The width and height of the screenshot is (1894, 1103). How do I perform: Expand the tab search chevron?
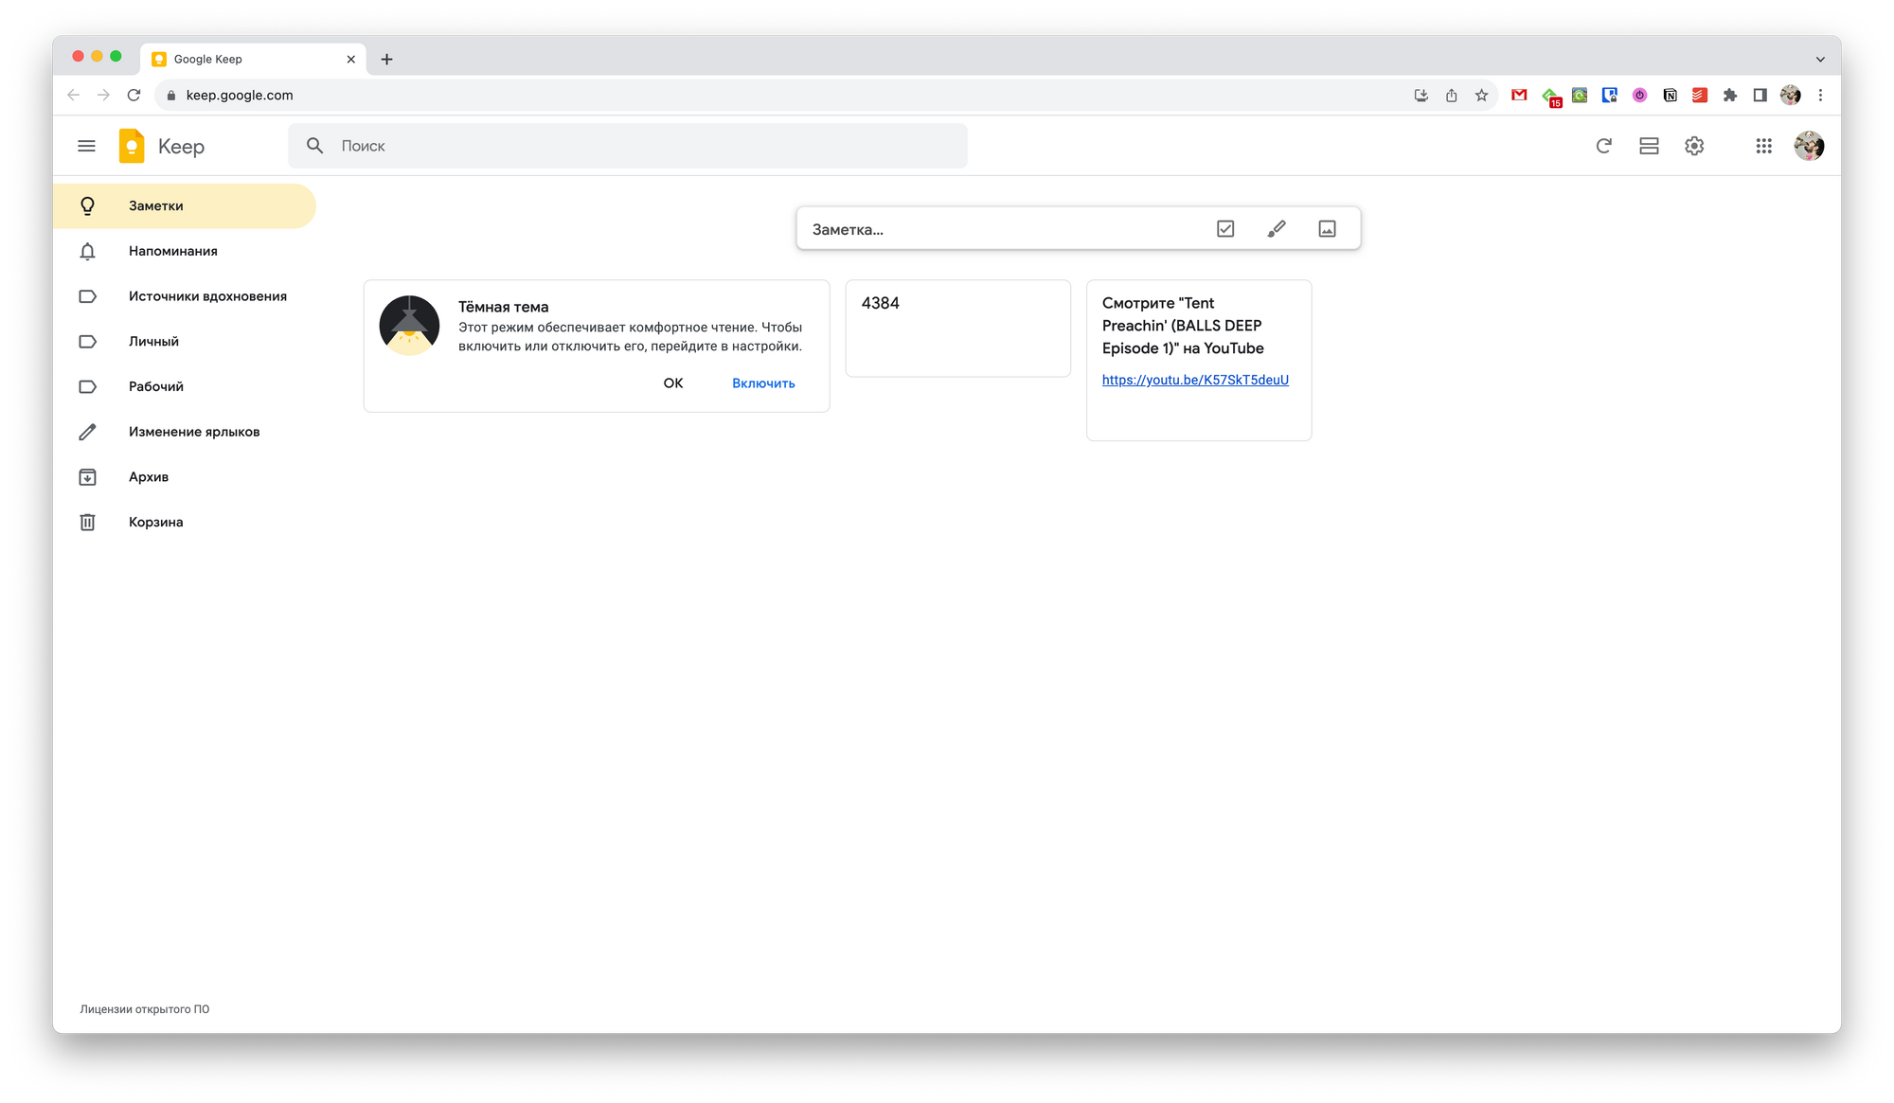1820,59
